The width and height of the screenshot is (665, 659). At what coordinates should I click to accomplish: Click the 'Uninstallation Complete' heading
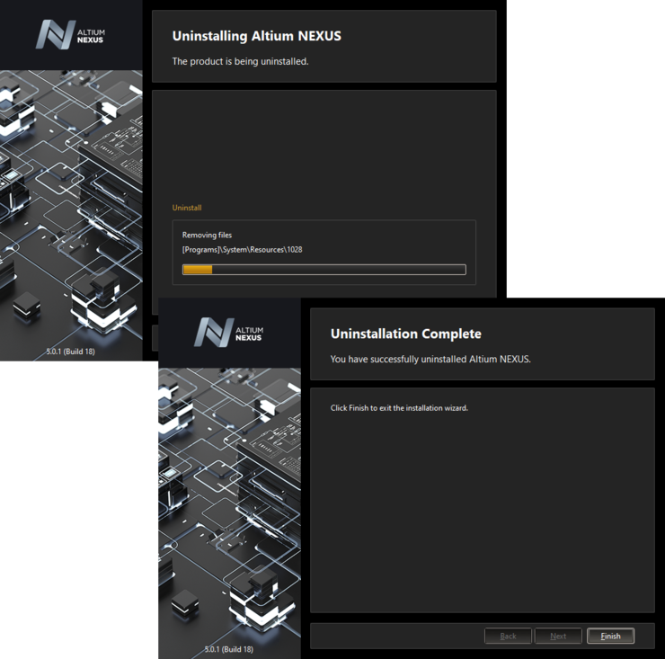406,334
